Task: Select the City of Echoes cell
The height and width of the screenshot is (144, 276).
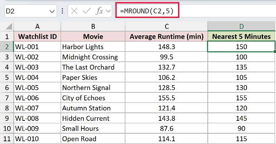Action: (x=93, y=98)
